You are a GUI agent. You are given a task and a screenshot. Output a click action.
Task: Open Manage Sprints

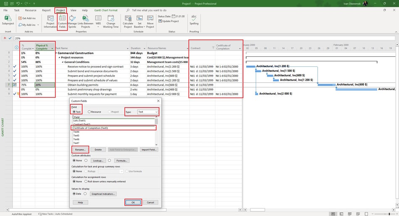[72, 22]
